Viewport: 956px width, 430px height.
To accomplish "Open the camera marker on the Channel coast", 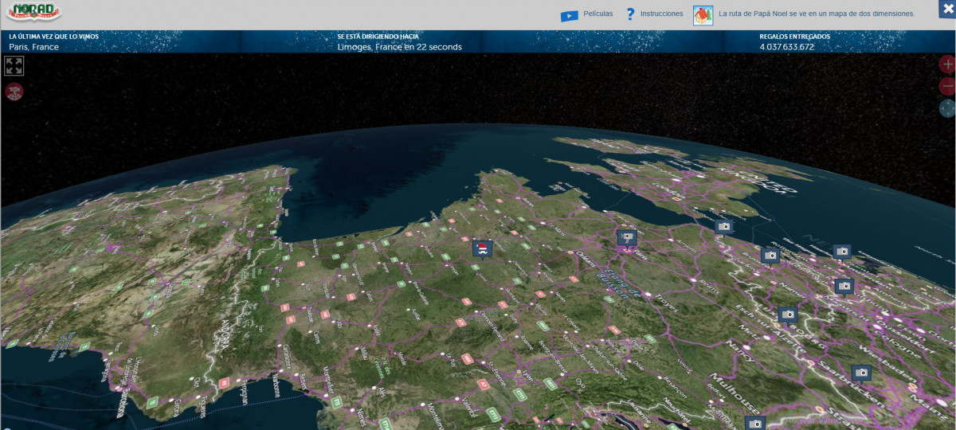I will pos(723,227).
